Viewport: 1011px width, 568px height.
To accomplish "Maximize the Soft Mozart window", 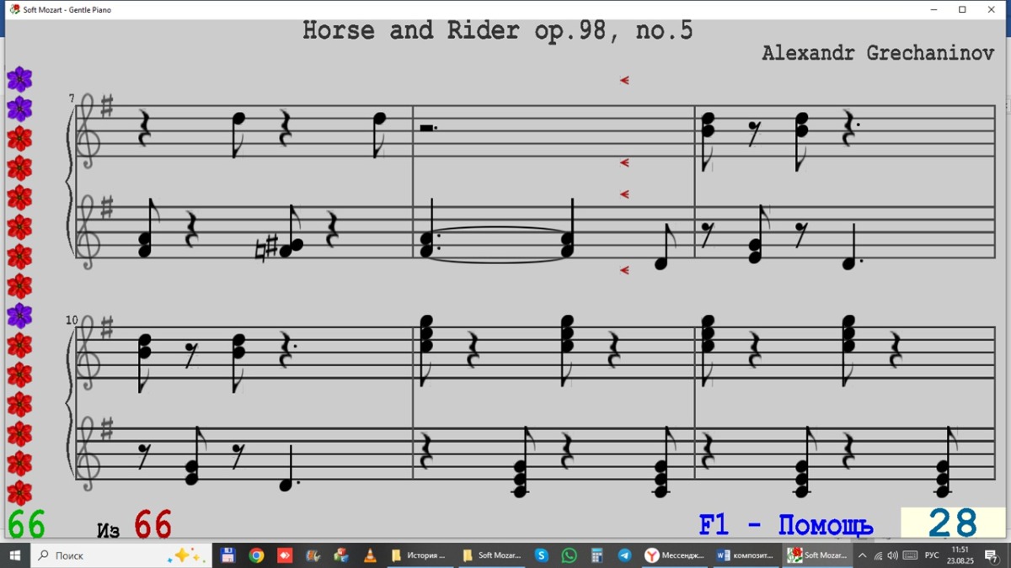I will click(962, 9).
